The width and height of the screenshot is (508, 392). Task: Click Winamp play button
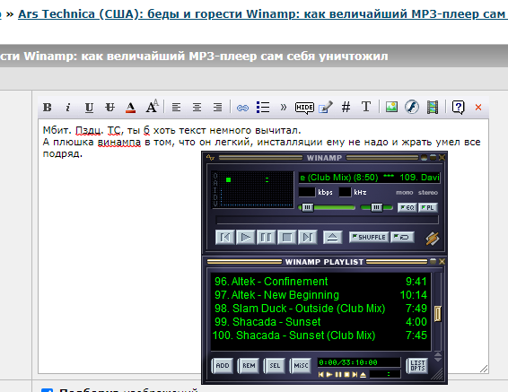pos(246,238)
